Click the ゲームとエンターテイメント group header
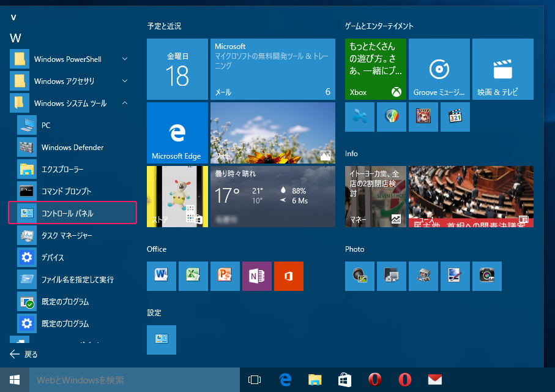This screenshot has width=555, height=392. [x=379, y=26]
